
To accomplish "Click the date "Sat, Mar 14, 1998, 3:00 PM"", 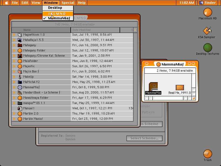I will (x=92, y=77).
